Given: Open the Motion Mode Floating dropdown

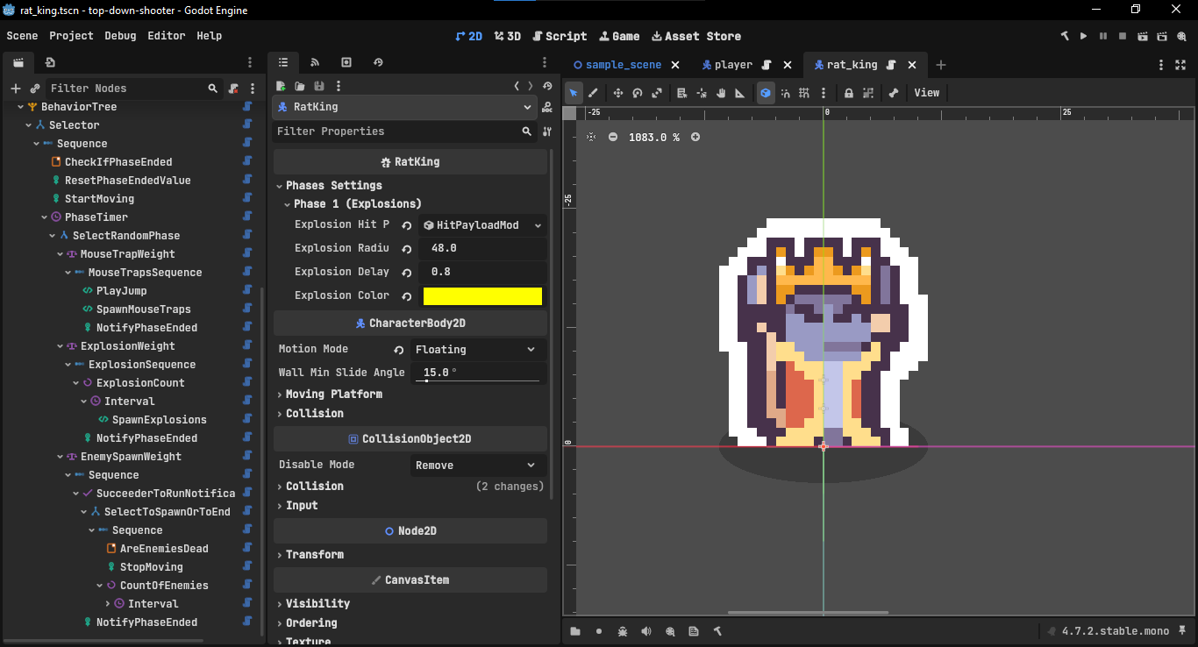Looking at the screenshot, I should point(476,349).
